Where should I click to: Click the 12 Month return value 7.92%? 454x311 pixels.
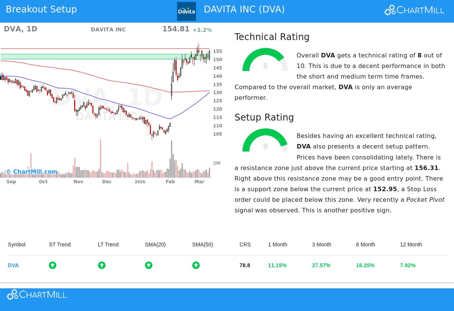click(x=407, y=265)
